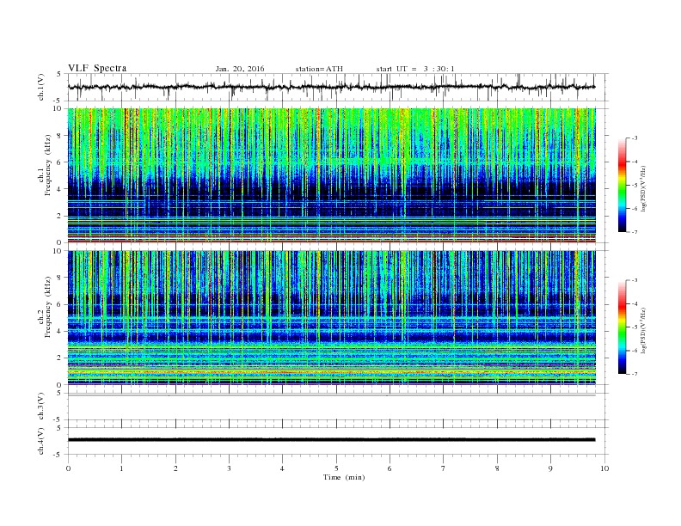
Task: Click the '2' tick on the time axis
Action: (x=175, y=468)
